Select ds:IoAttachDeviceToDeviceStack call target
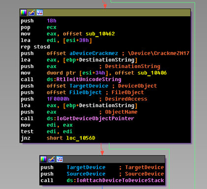The image size is (207, 189). coord(115,180)
